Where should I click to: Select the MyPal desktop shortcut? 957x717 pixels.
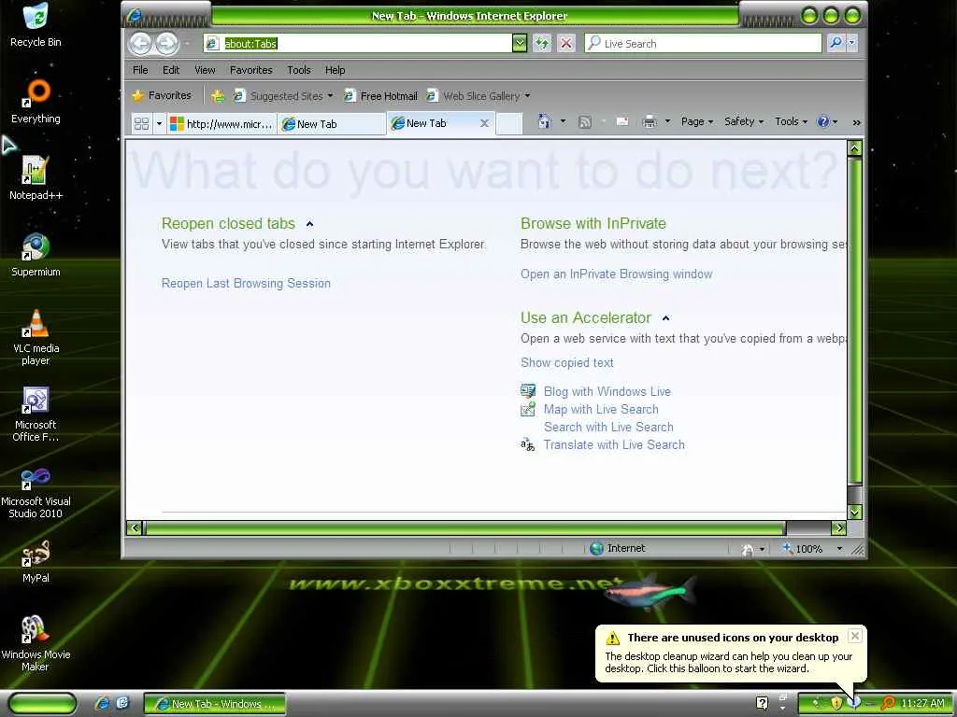tap(36, 561)
